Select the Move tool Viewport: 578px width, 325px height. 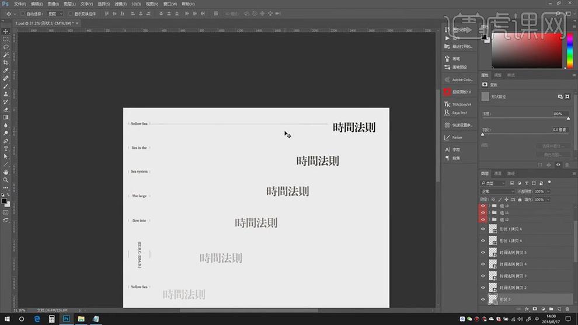(5, 32)
